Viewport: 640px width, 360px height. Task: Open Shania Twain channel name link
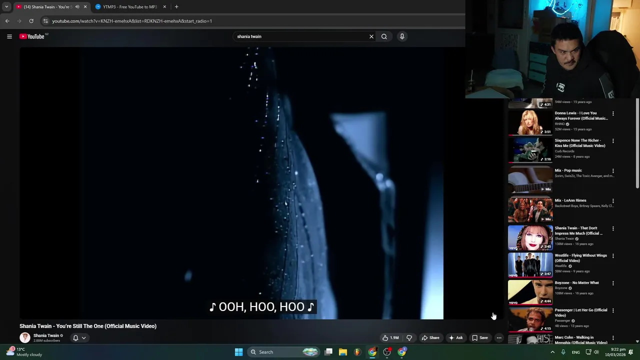point(46,335)
